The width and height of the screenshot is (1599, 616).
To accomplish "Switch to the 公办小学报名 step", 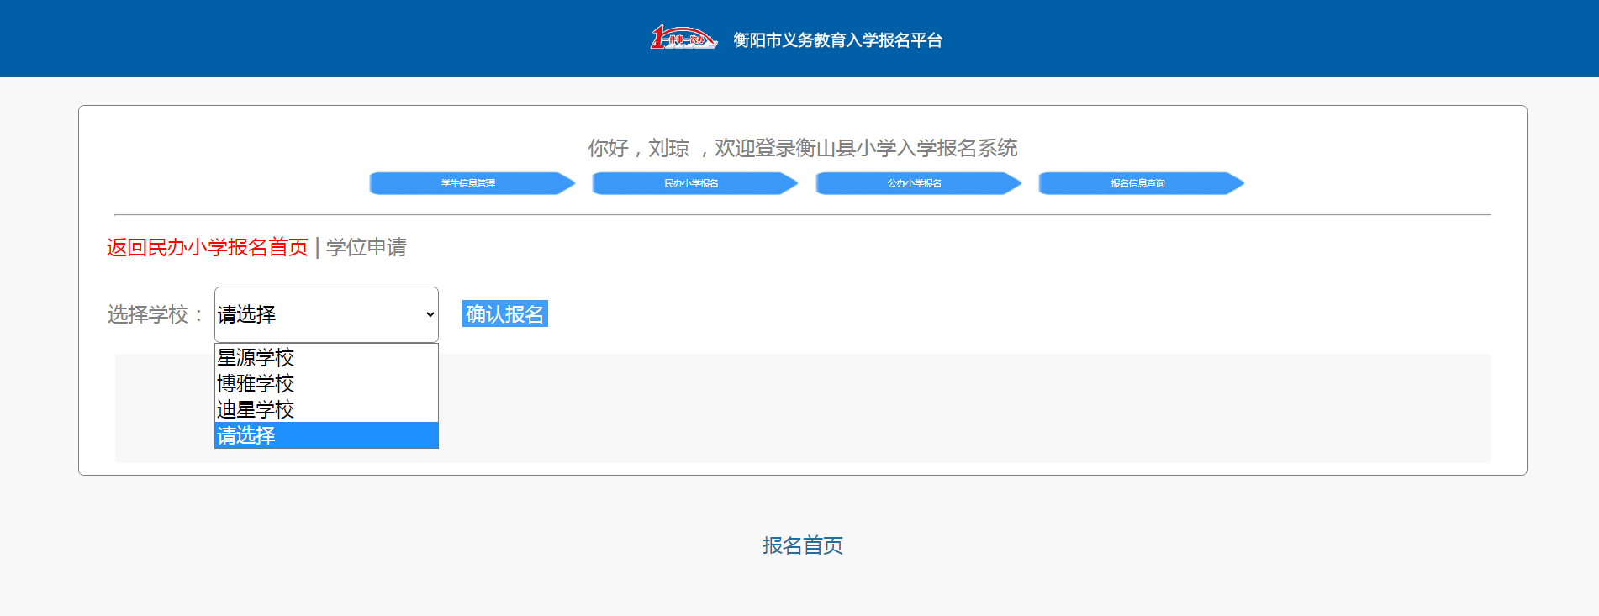I will 915,183.
